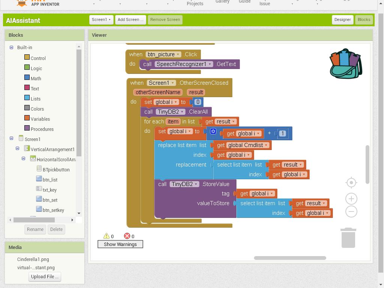Click the viewer horizontal scrollbar thumb
Image resolution: width=384 pixels, height=288 pixels.
[x=290, y=258]
